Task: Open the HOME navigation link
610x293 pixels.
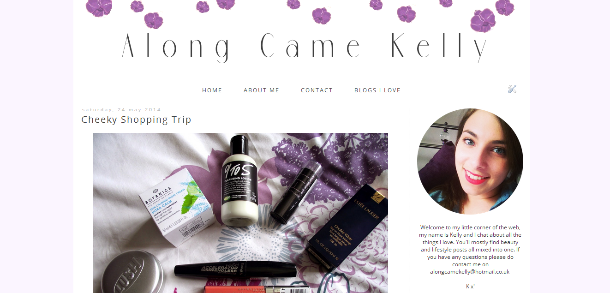Action: 212,90
